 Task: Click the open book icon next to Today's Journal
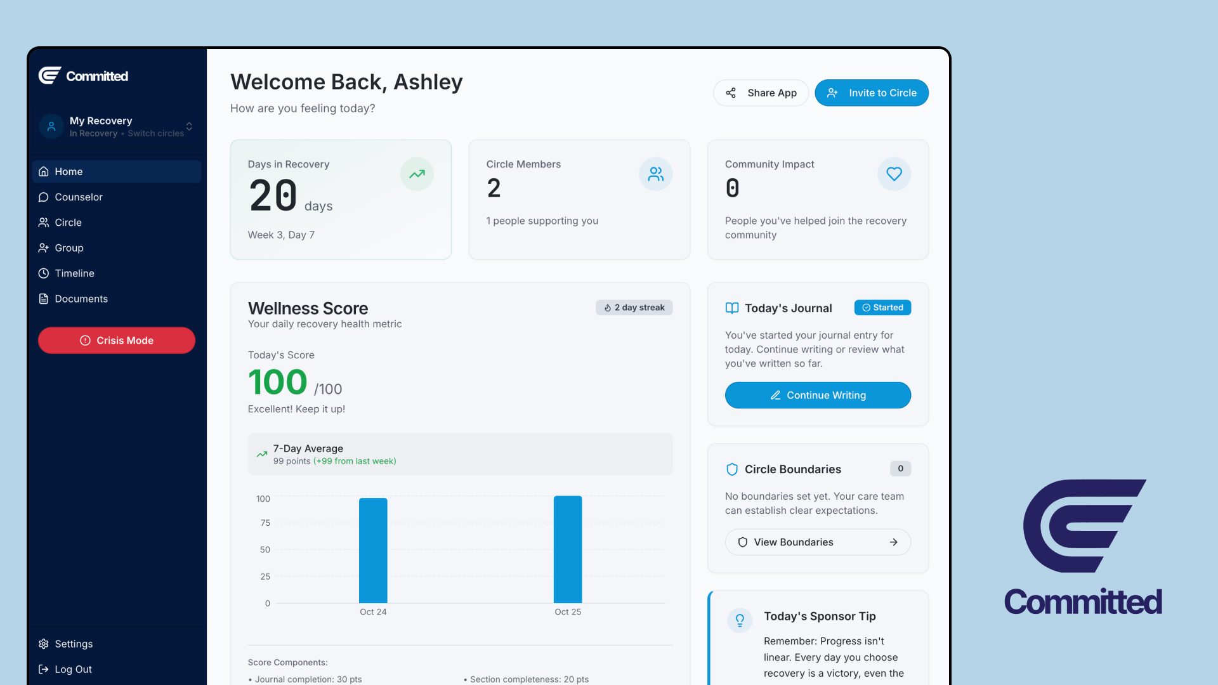(732, 308)
